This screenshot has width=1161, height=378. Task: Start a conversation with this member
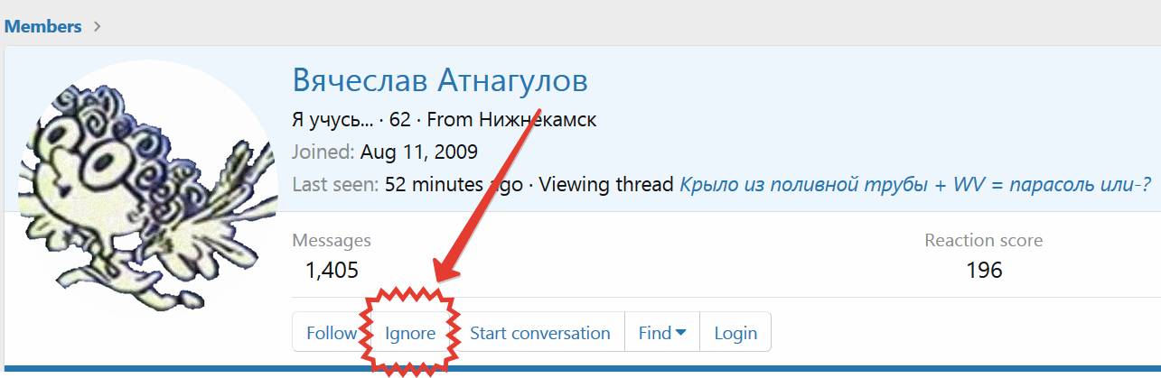[x=539, y=333]
